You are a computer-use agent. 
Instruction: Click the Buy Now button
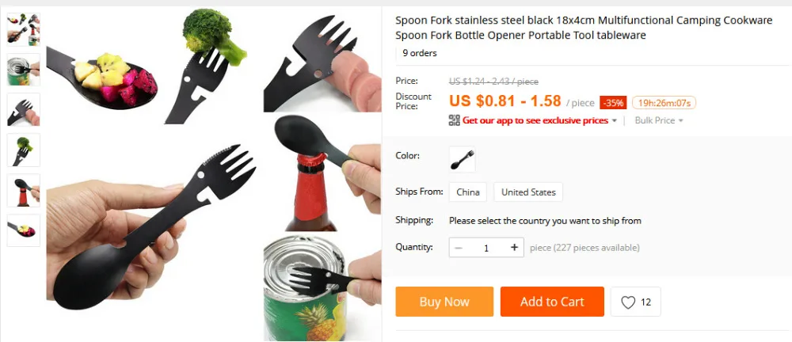(x=444, y=302)
